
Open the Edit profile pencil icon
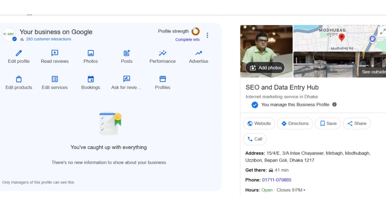click(x=19, y=53)
